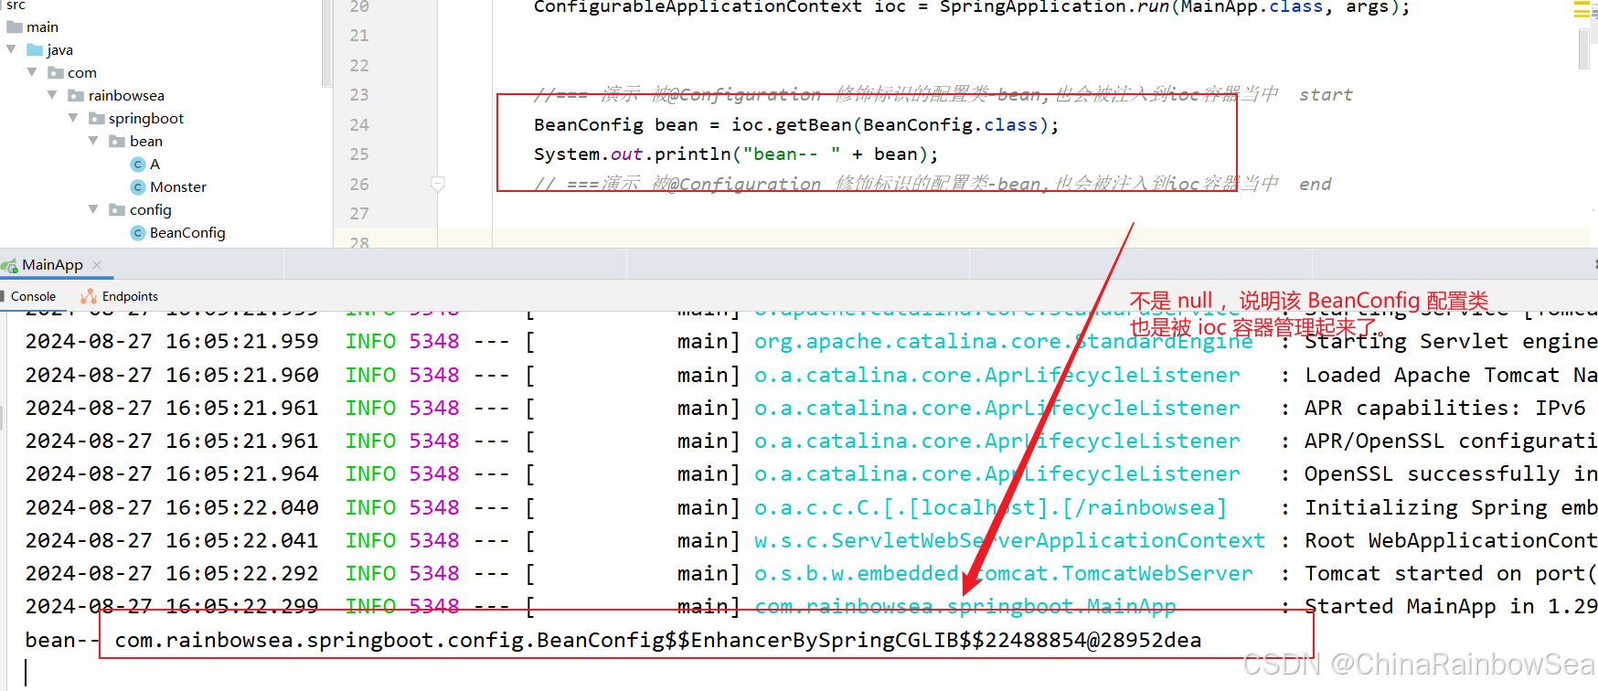
Task: Click the w.s.c.ServletWebServerApplicationContext logger name
Action: pyautogui.click(x=1009, y=541)
